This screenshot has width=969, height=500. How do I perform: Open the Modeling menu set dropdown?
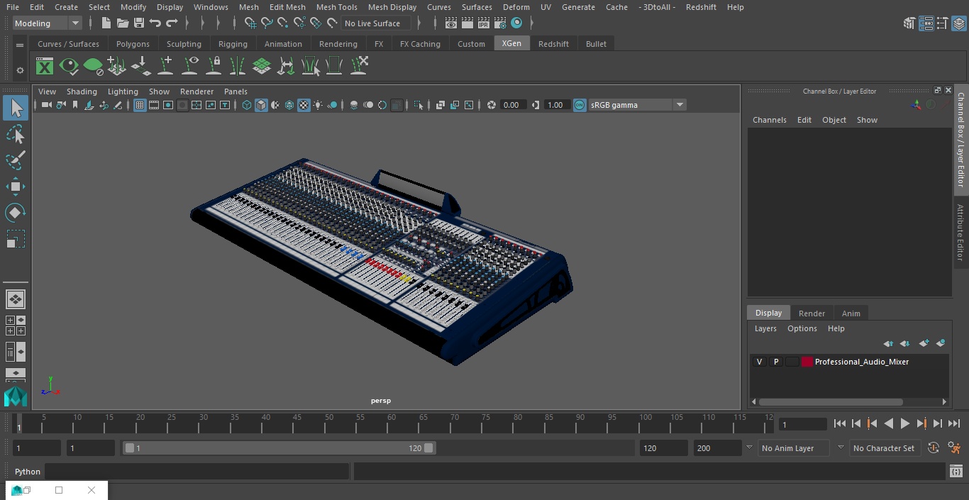tap(47, 23)
